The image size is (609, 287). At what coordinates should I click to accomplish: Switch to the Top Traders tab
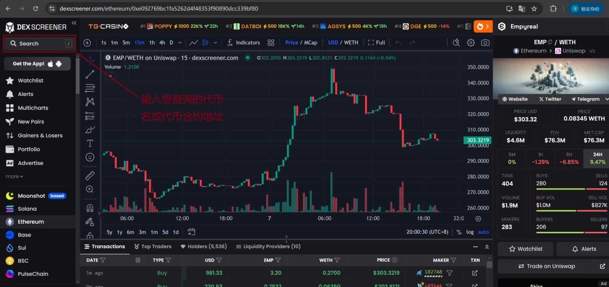pyautogui.click(x=152, y=247)
